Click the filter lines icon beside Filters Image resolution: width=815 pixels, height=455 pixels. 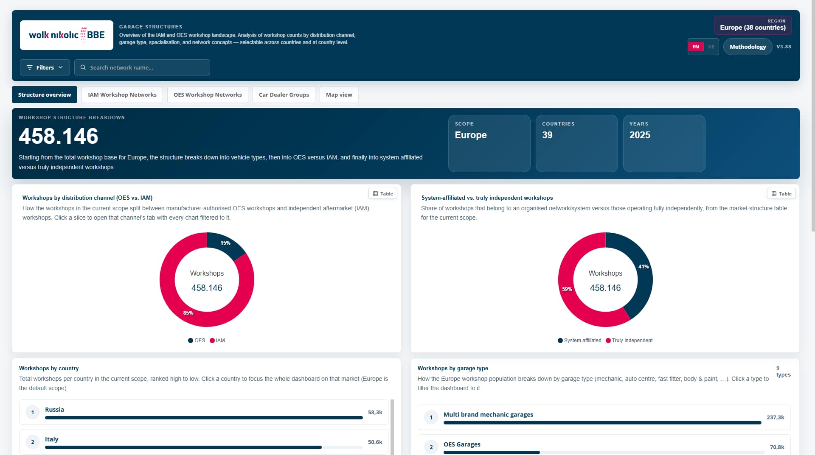point(30,67)
